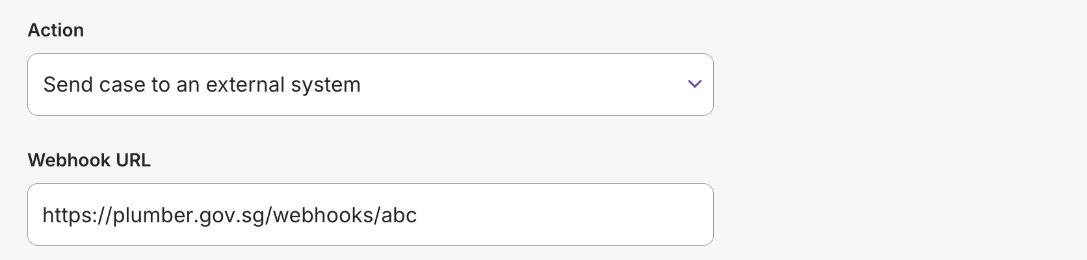The image size is (1087, 260).
Task: Expand the "Send case to an external system" selector
Action: pyautogui.click(x=370, y=84)
